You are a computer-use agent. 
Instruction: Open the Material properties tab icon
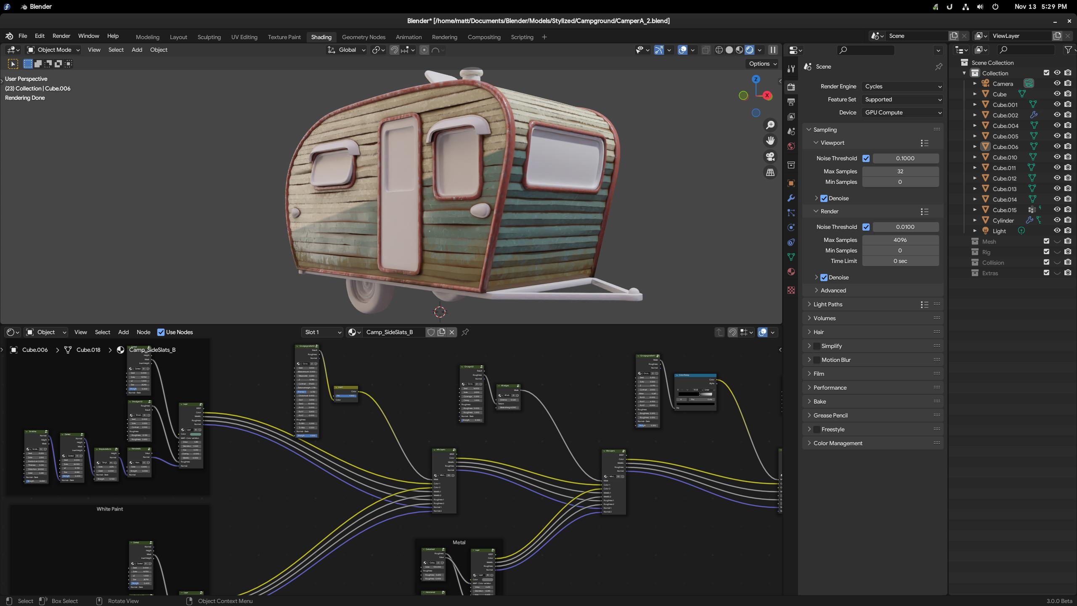coord(791,271)
